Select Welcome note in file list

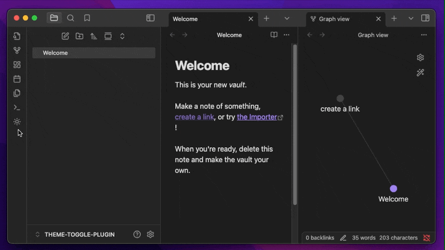94,53
